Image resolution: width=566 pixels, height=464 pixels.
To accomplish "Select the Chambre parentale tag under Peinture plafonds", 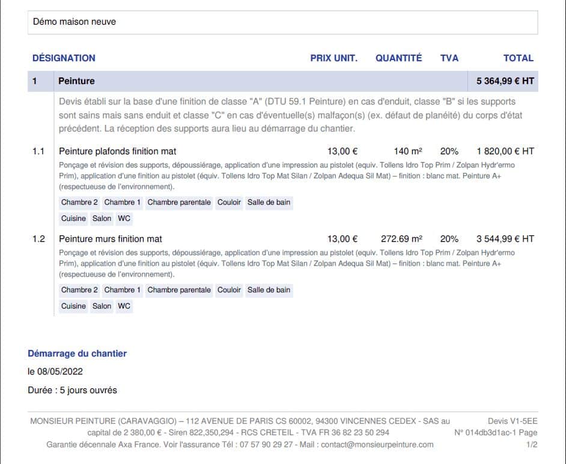I will point(179,202).
